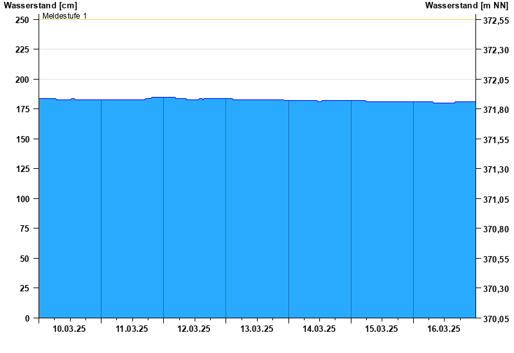The height and width of the screenshot is (353, 514).
Task: Click the 100 tick label on left axis
Action: click(x=22, y=199)
